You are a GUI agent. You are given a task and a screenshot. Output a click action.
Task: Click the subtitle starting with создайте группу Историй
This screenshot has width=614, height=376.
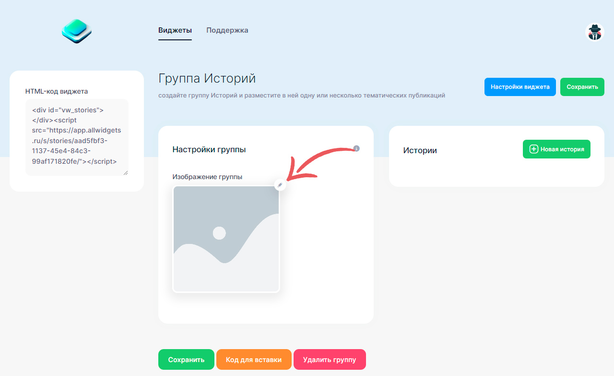(x=302, y=96)
